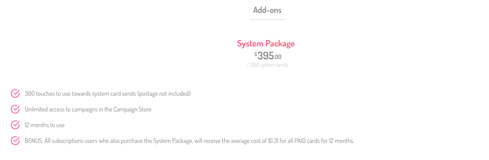489x160 pixels.
Task: Click the checkmark icon beside Unlimited access
Action: 15,109
